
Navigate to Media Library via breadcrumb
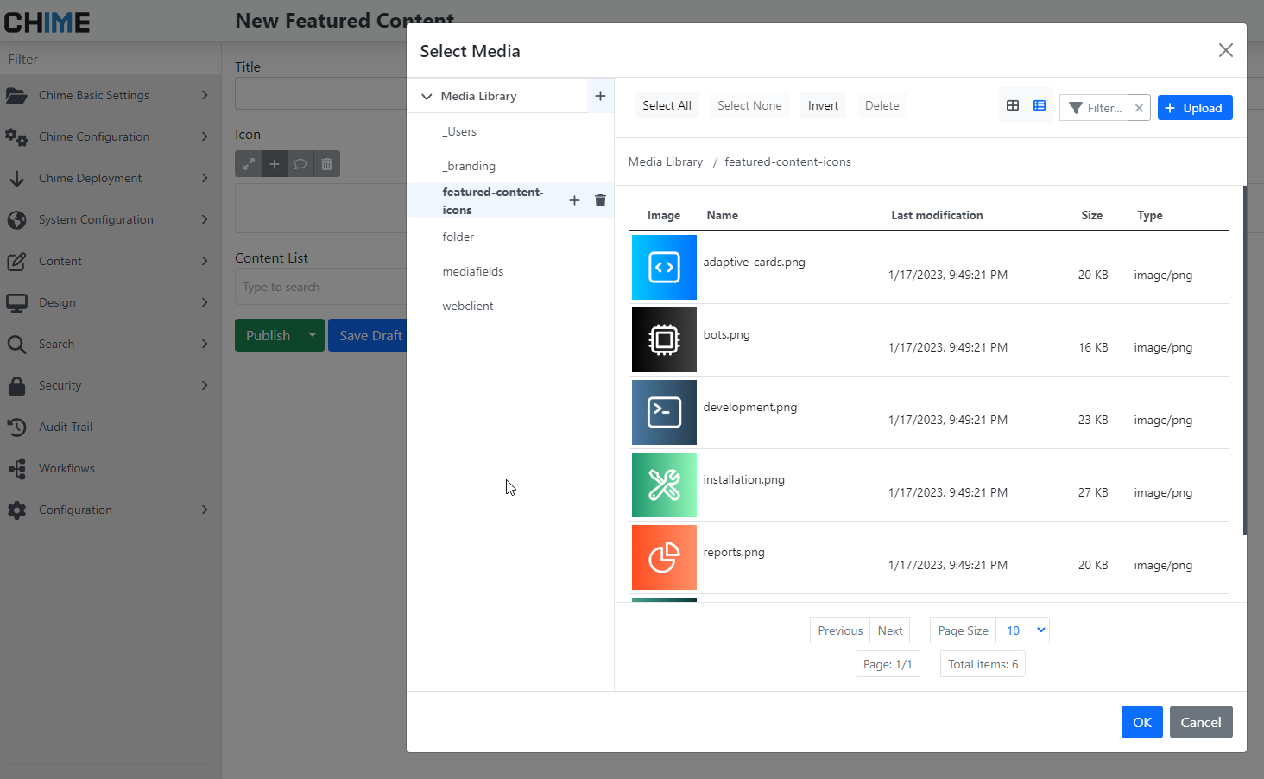(665, 161)
